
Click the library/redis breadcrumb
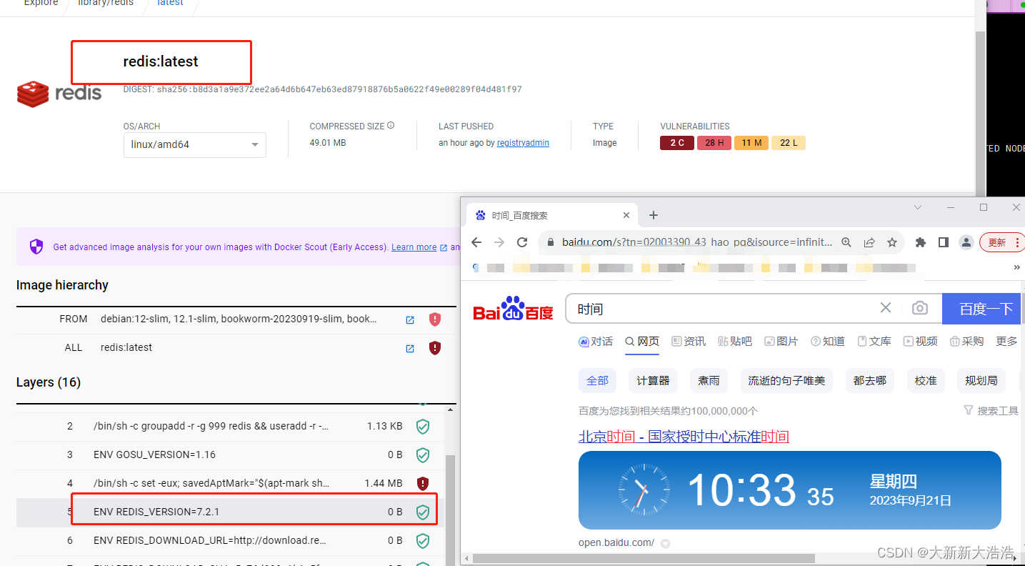[105, 4]
